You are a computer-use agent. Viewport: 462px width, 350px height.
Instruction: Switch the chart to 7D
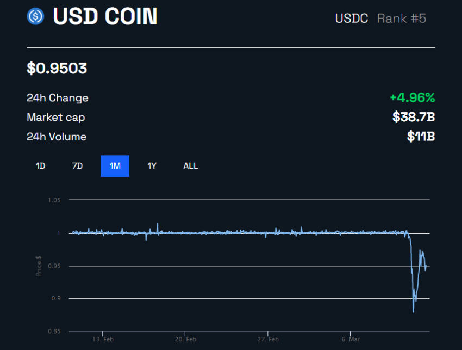point(77,166)
